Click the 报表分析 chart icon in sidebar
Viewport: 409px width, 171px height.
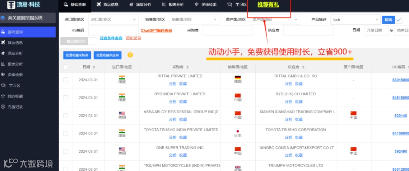(x=3, y=64)
